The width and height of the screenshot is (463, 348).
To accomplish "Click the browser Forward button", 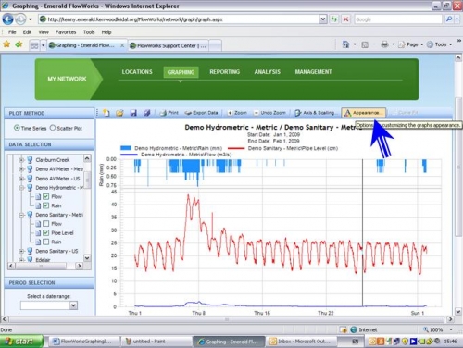I will pos(20,19).
